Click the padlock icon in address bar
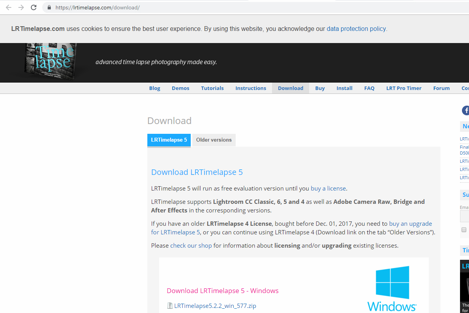This screenshot has height=313, width=469. tap(49, 7)
